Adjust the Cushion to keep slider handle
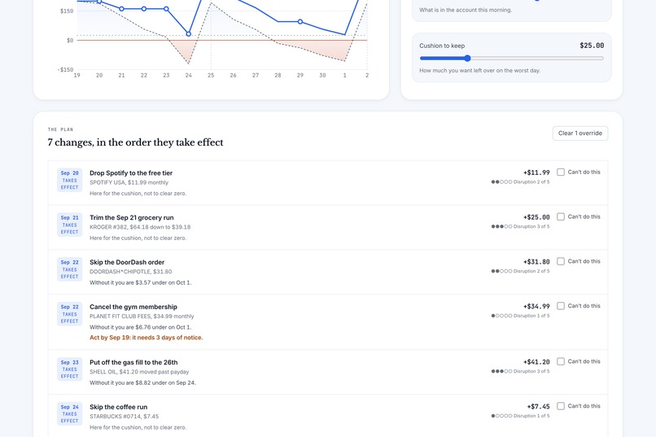This screenshot has height=437, width=656. tap(467, 58)
